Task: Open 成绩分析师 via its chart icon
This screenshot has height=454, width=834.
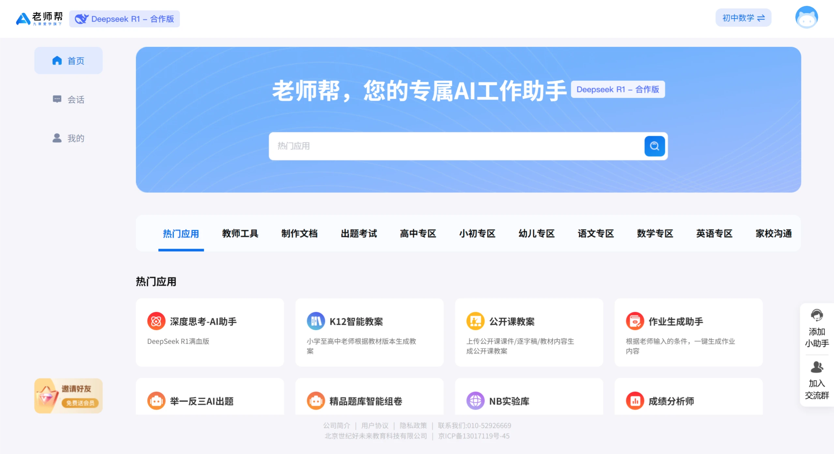Action: 635,401
